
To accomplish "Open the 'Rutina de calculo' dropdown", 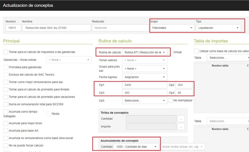I will point(144,52).
